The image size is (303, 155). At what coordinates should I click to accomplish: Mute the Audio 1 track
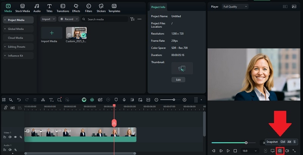coord(10,150)
